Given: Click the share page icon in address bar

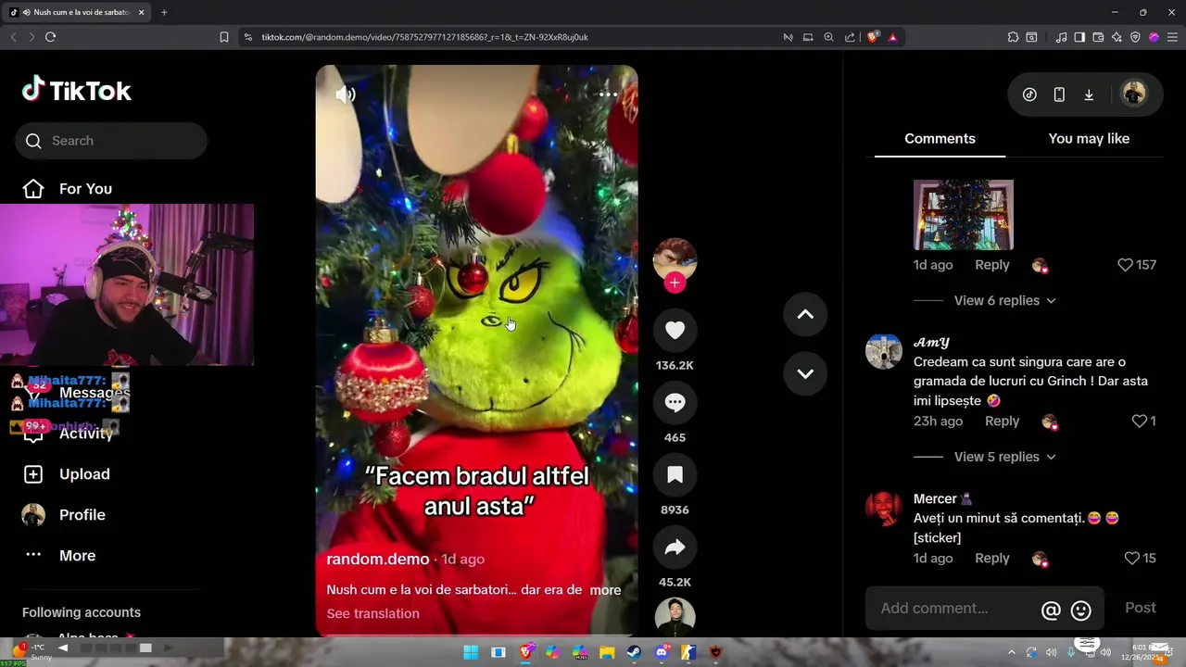Looking at the screenshot, I should [850, 37].
